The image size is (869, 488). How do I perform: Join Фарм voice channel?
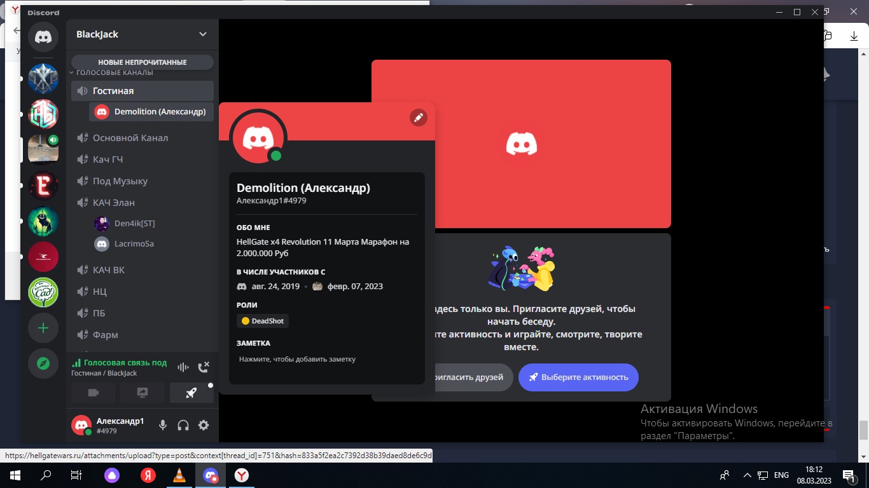(x=143, y=335)
